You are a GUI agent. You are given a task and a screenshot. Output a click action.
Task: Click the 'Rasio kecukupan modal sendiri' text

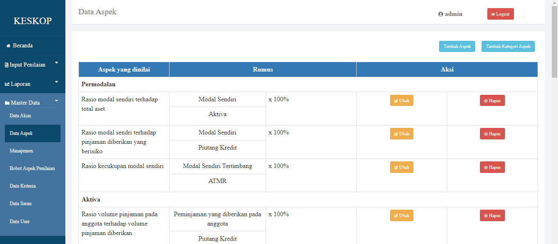(x=123, y=166)
